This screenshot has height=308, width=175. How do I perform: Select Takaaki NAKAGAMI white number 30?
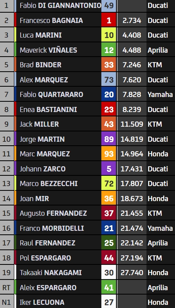coord(109,272)
